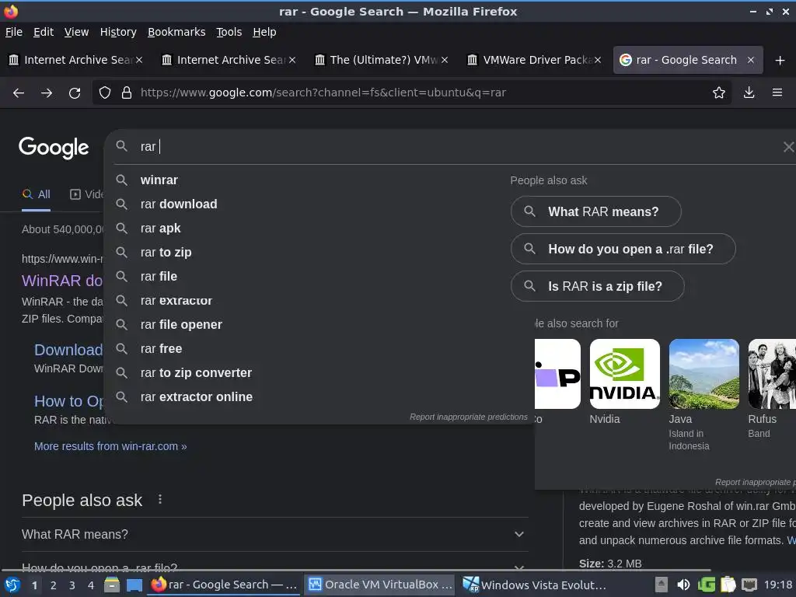Switch to the first Internet Archive Search tab

(76, 60)
